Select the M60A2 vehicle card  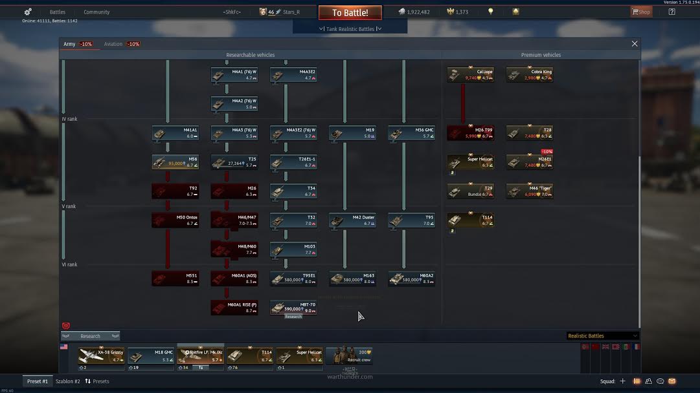pyautogui.click(x=411, y=279)
